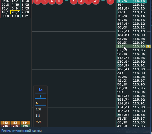152x134 pixels.
Task: Click the status bar text Режим отложенной заявки
Action: [x=22, y=131]
